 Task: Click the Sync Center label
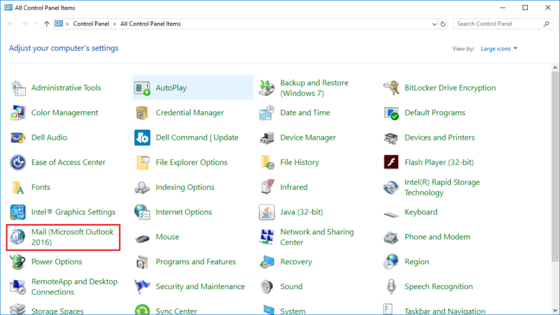(x=176, y=311)
